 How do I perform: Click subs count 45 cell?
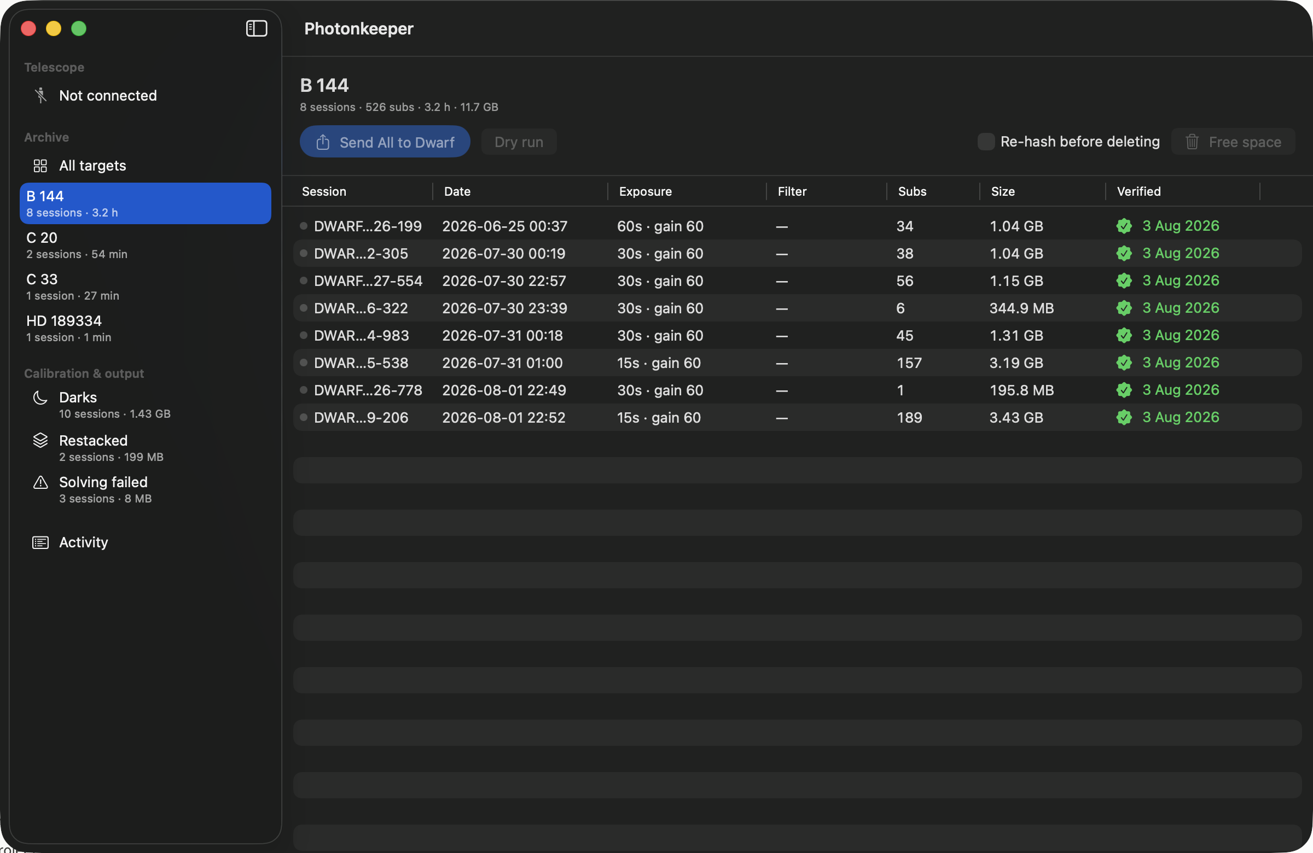point(905,335)
